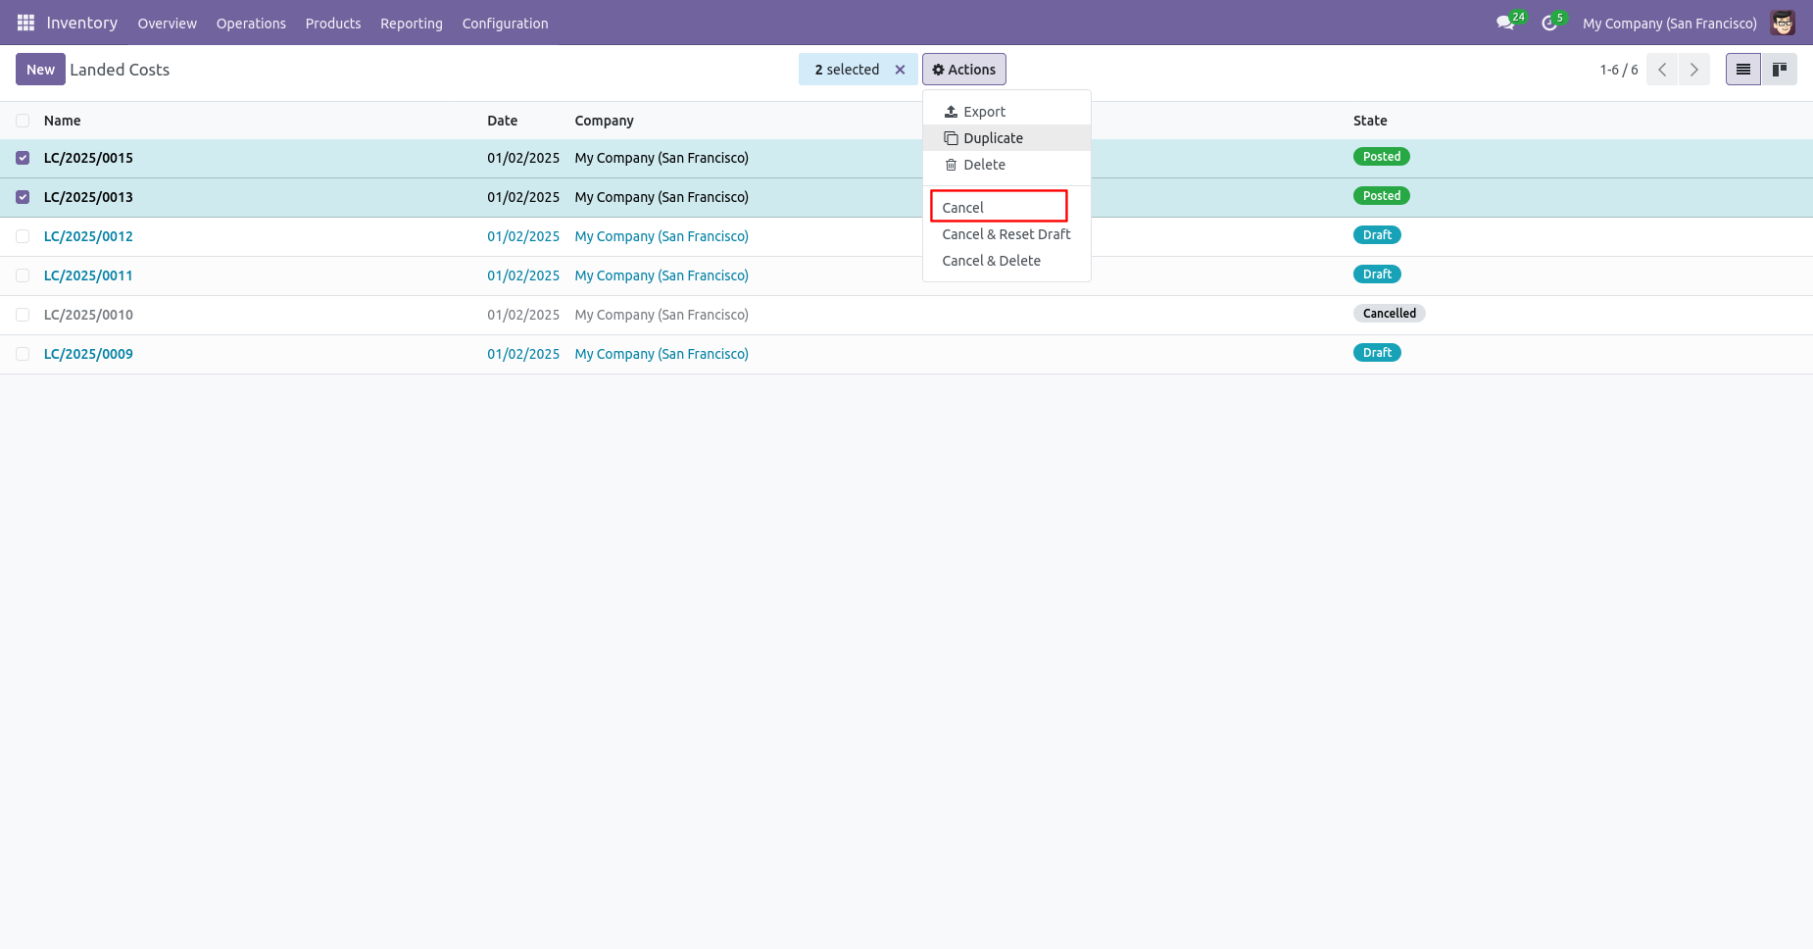
Task: Check the LC/2025/0011 row checkbox
Action: coord(23,275)
